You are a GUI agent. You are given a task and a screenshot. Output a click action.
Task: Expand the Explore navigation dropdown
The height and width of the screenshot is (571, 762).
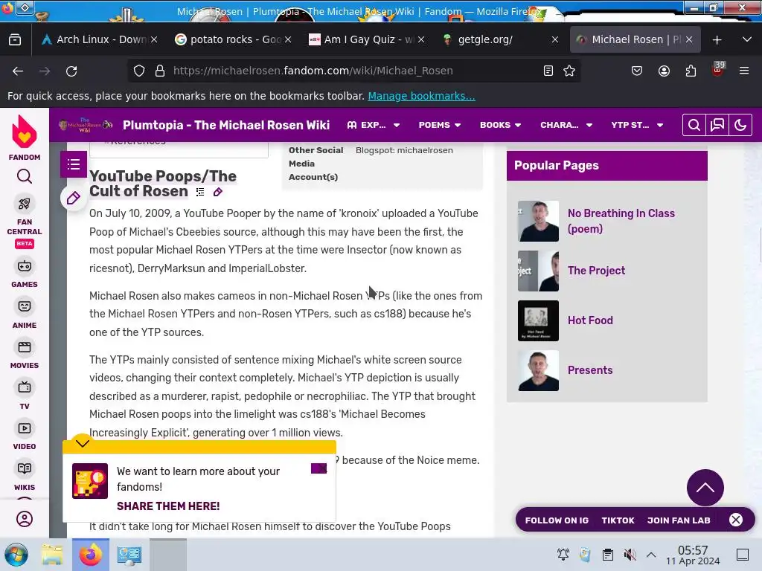click(374, 125)
